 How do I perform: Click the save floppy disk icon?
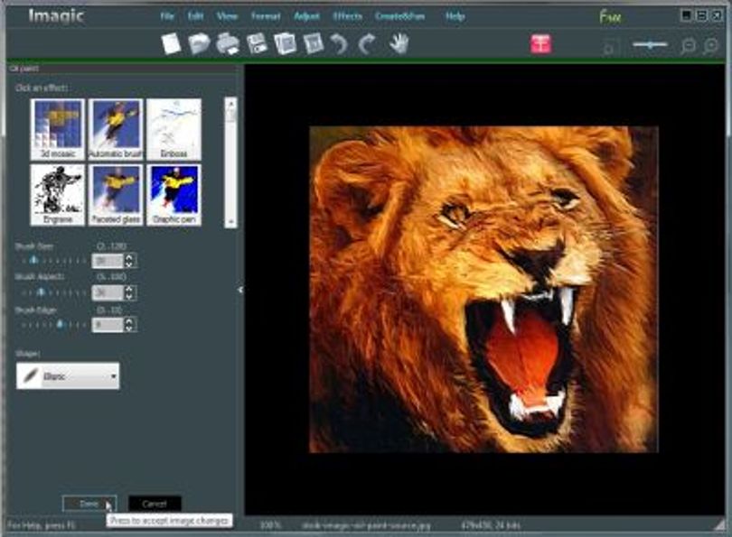(257, 44)
